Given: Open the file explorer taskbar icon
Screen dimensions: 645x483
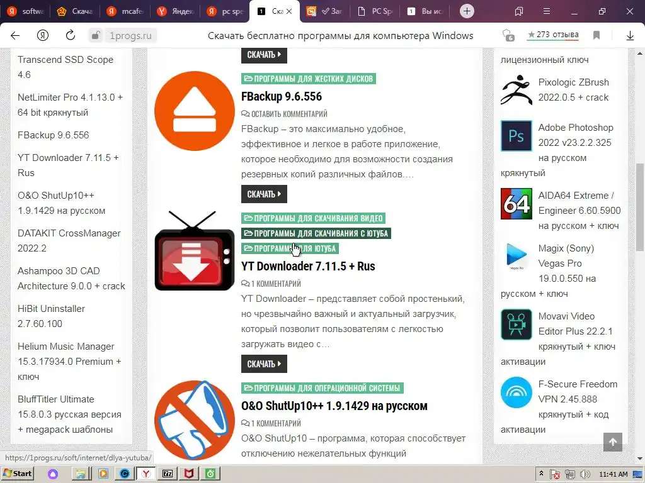Looking at the screenshot, I should pyautogui.click(x=81, y=474).
